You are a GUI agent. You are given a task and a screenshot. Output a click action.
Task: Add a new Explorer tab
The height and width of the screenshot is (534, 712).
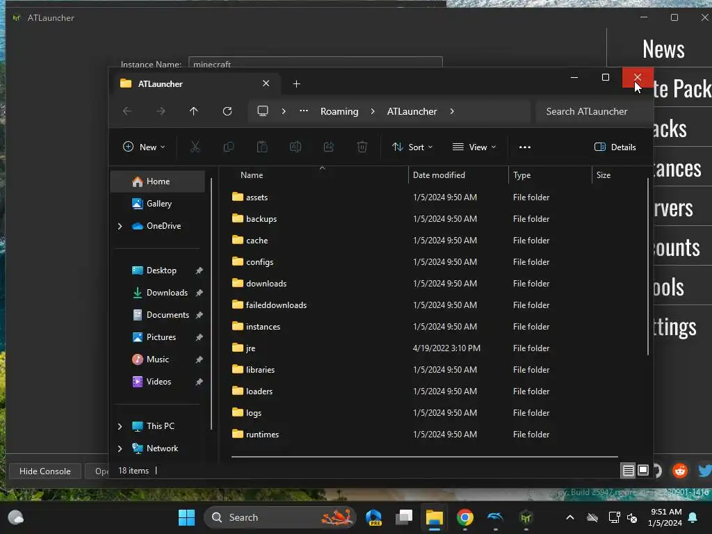tap(296, 83)
